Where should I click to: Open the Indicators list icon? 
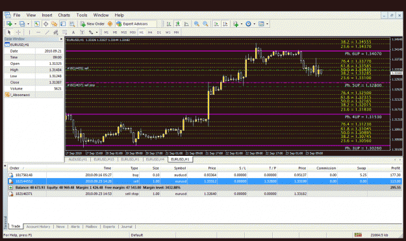[x=236, y=24]
